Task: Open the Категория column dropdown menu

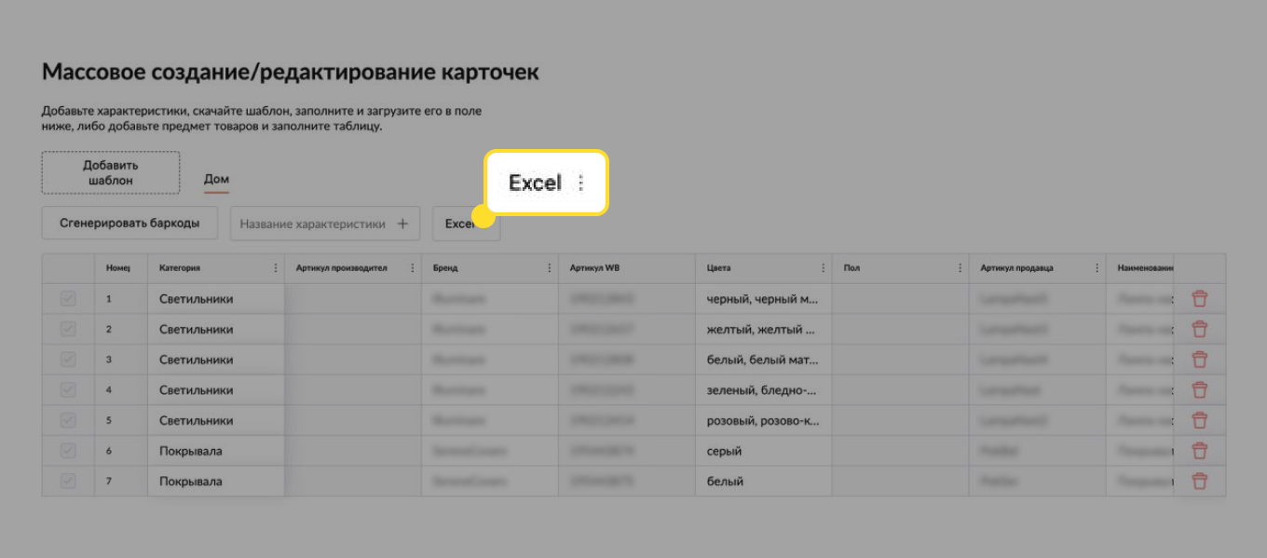Action: pyautogui.click(x=274, y=267)
